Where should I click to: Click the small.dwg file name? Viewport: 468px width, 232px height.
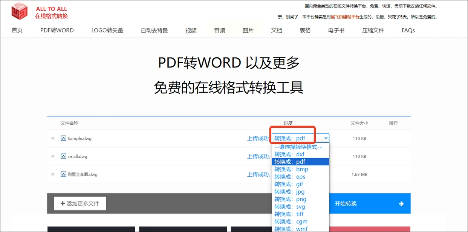77,156
